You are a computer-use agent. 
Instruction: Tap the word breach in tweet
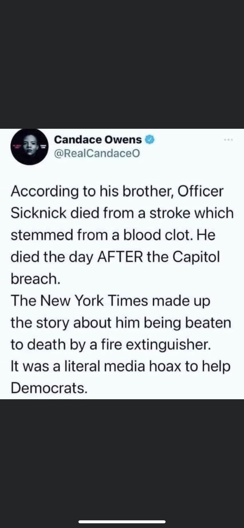pos(35,279)
